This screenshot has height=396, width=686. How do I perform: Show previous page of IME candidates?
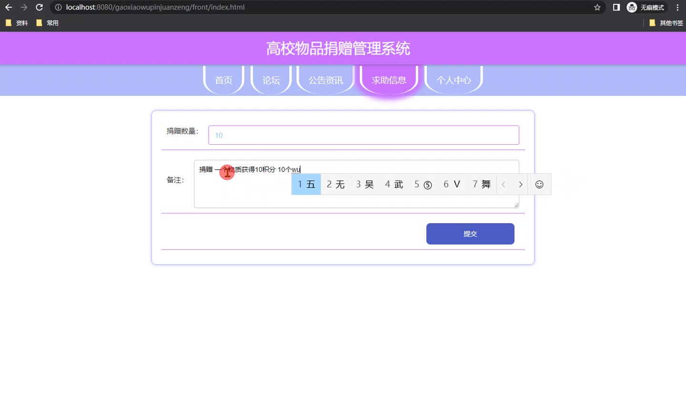click(504, 184)
